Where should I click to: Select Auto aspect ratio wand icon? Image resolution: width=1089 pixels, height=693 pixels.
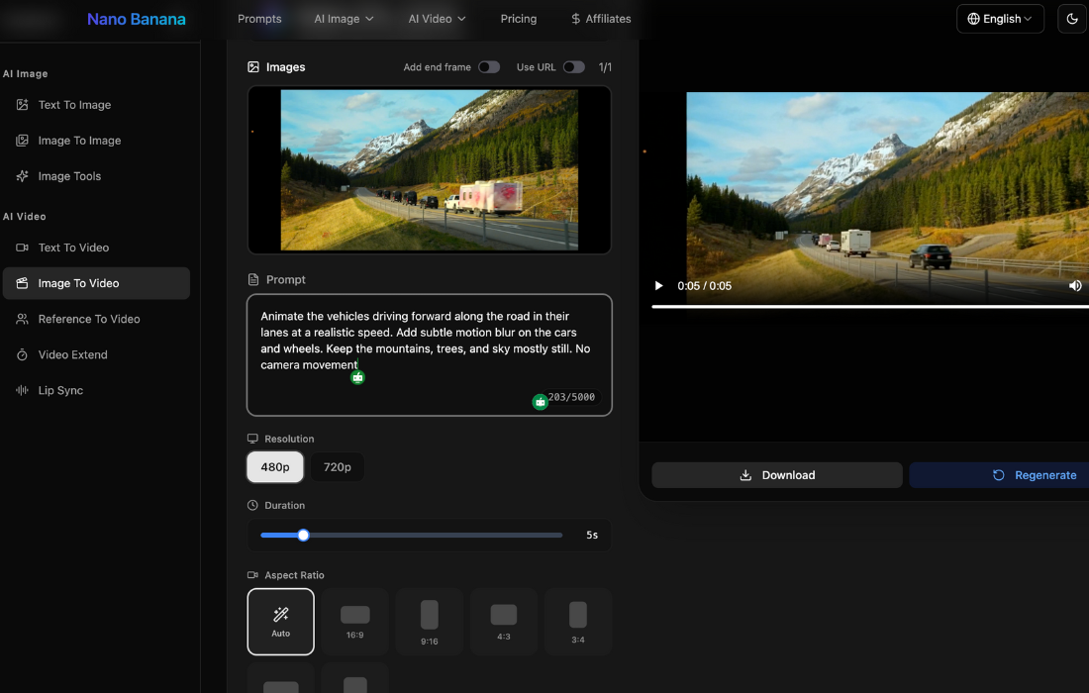281,621
